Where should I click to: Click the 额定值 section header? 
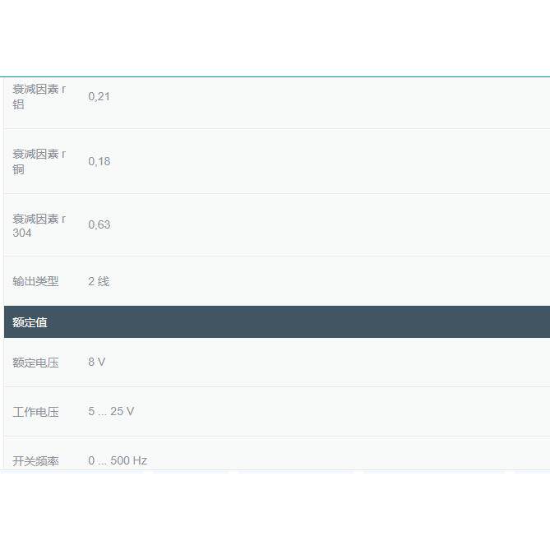[x=277, y=322]
